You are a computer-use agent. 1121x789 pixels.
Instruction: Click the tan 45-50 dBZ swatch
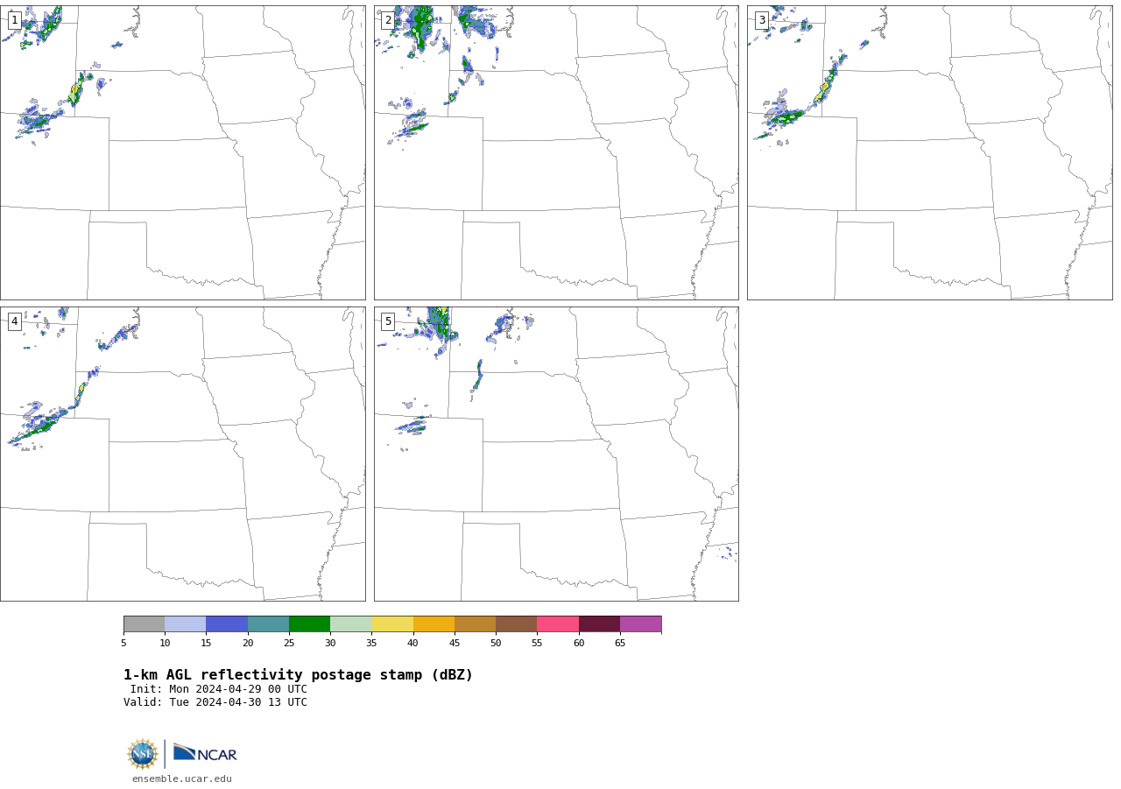[x=475, y=624]
